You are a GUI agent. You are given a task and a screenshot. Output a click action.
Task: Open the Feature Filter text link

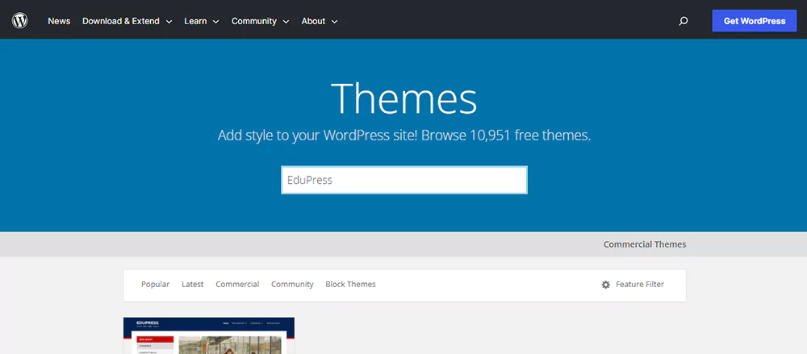[640, 284]
